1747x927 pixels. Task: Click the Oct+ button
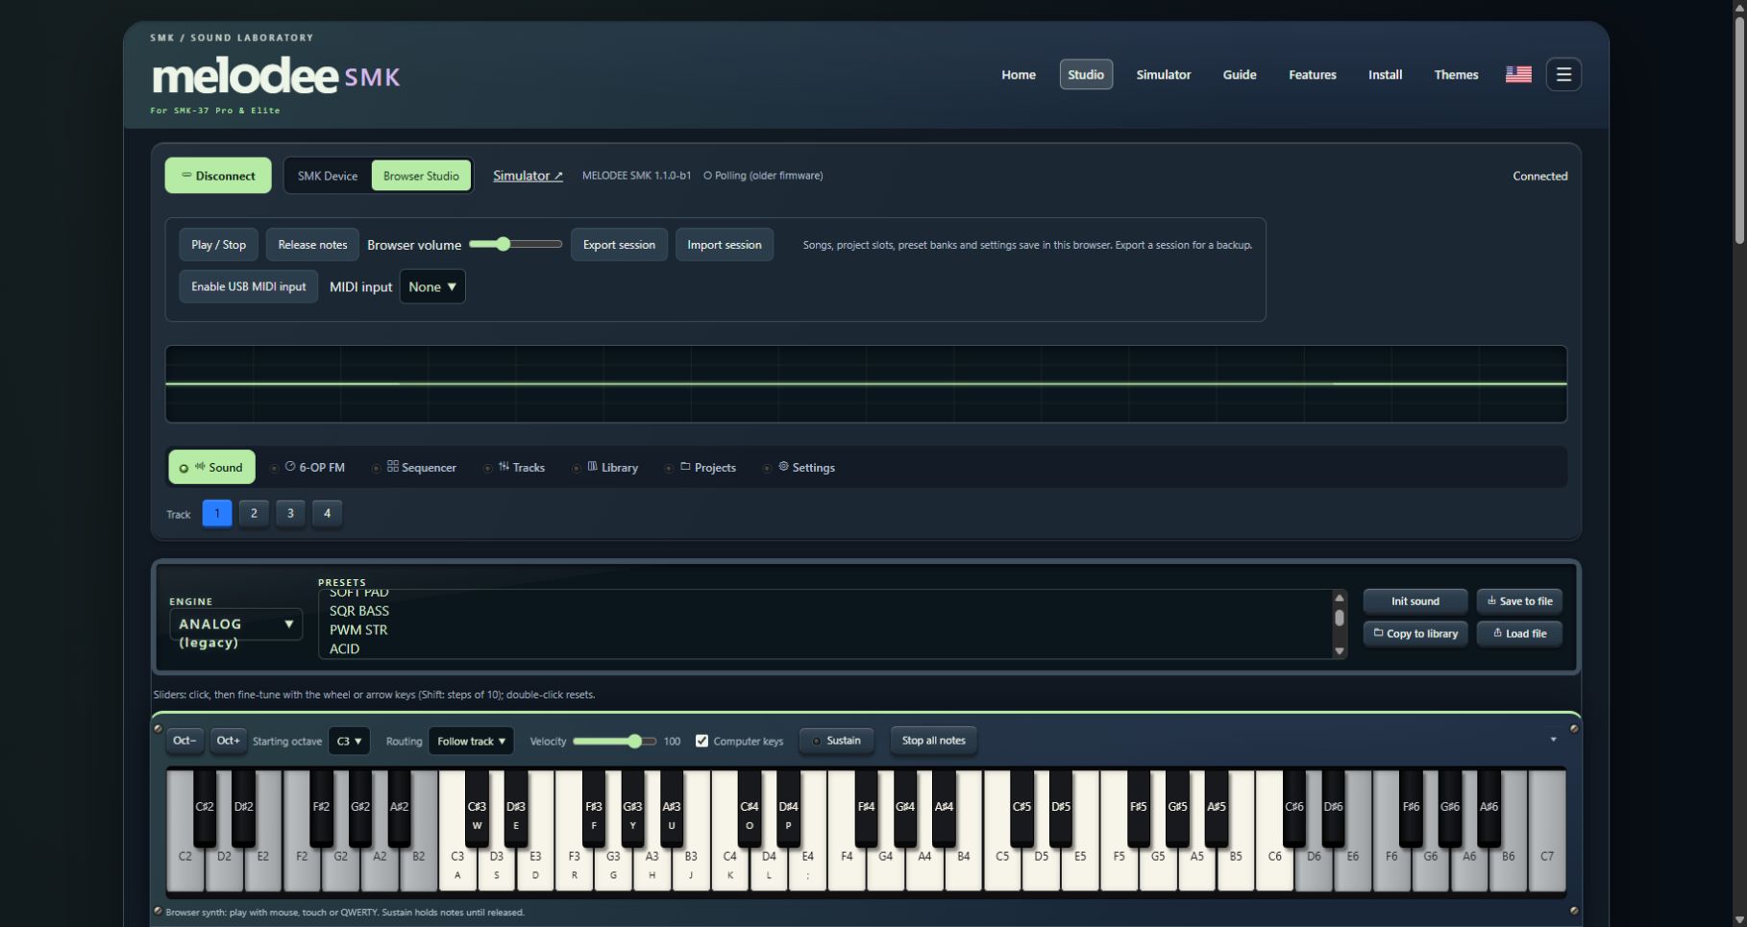click(x=228, y=741)
